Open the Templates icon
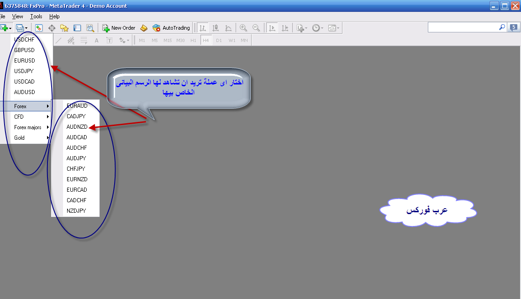Image resolution: width=521 pixels, height=299 pixels. click(x=332, y=28)
